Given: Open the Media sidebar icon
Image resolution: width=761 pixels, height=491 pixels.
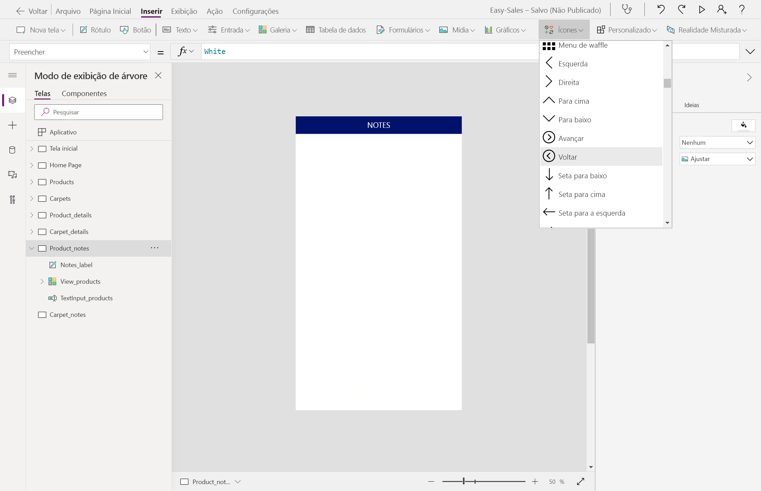Looking at the screenshot, I should coord(12,175).
